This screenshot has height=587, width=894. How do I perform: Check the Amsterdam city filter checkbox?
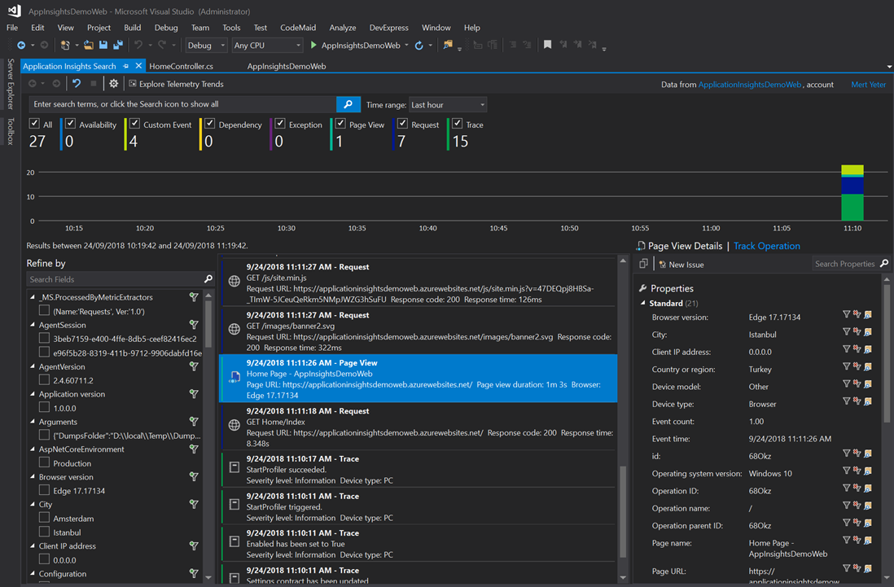tap(44, 518)
